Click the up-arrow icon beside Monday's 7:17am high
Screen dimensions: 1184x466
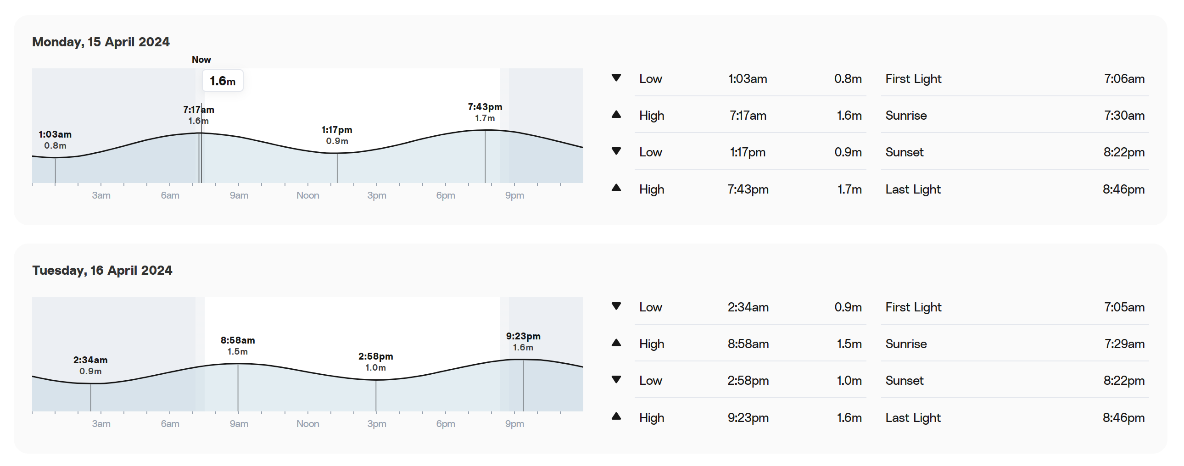coord(616,114)
